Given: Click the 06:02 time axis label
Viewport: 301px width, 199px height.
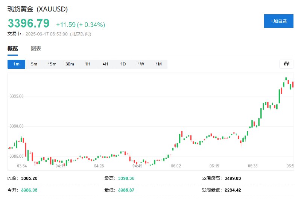Looking at the screenshot, I should 176,166.
